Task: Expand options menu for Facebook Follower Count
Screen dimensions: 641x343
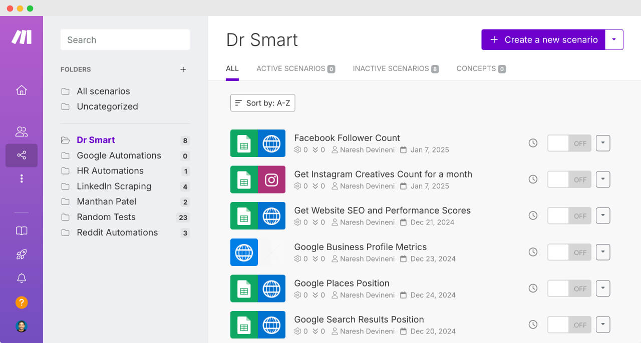Action: pyautogui.click(x=603, y=143)
